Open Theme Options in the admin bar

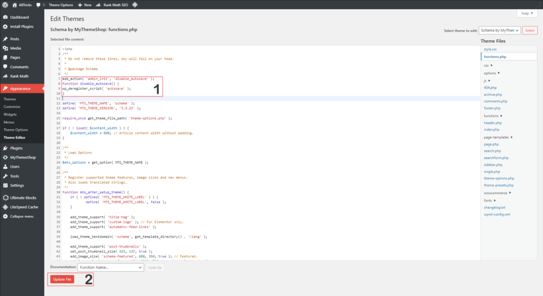tap(60, 5)
